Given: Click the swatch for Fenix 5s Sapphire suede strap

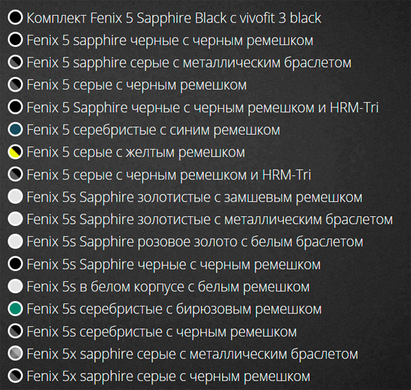Looking at the screenshot, I should [x=15, y=198].
